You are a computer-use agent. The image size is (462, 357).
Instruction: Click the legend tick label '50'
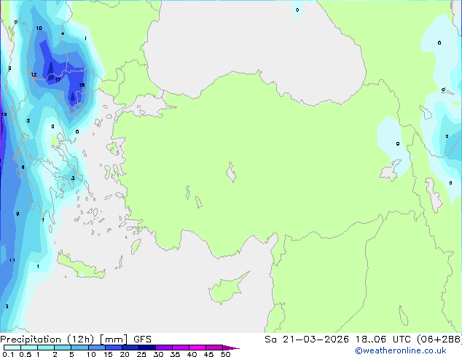coord(225,354)
